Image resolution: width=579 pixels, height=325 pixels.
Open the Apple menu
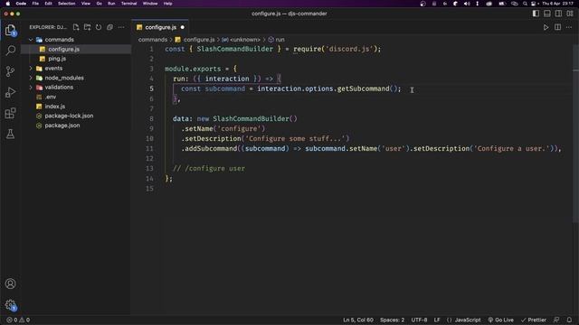click(x=7, y=4)
